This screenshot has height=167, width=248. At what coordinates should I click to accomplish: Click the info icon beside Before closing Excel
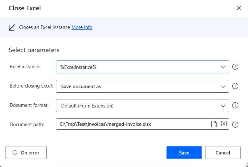(x=235, y=86)
